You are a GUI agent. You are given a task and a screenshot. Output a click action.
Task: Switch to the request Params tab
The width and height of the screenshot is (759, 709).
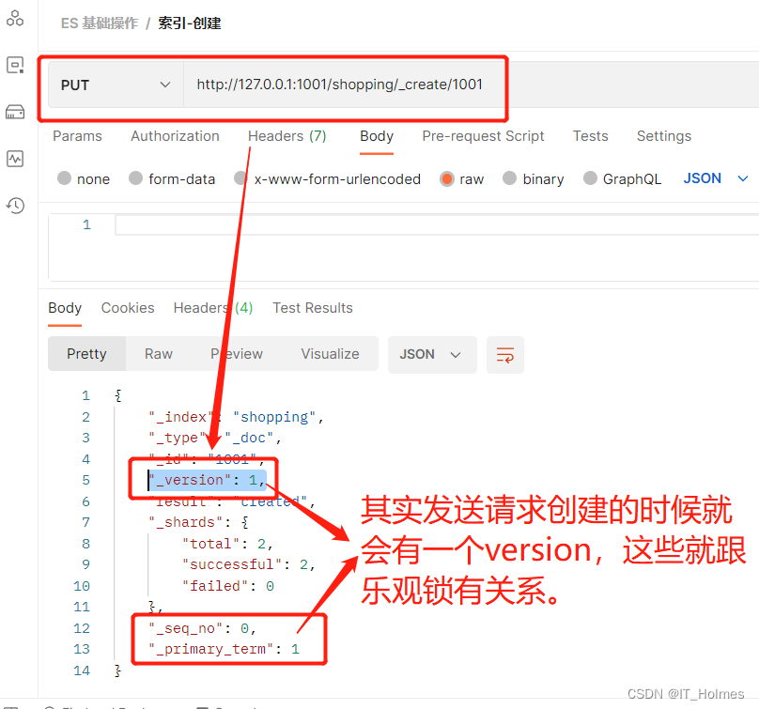(x=77, y=136)
